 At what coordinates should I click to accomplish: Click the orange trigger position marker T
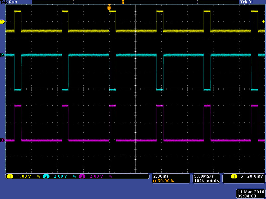click(x=109, y=7)
